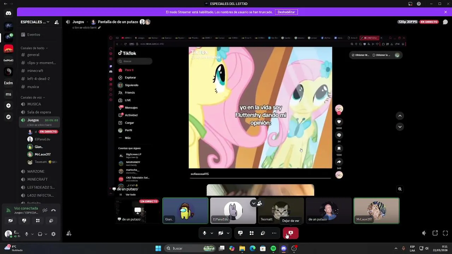Image resolution: width=452 pixels, height=254 pixels.
Task: Open the discover servers compass icon
Action: [x=8, y=117]
